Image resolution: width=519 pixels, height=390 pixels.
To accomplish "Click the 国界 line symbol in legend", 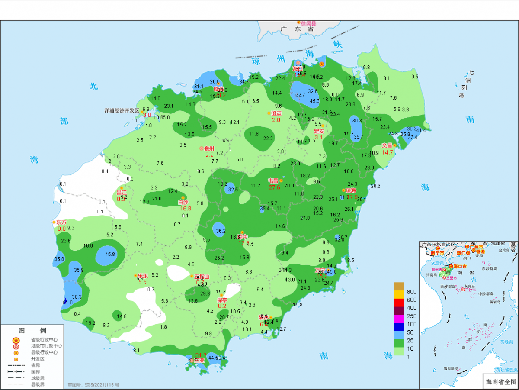I will coord(16,371).
